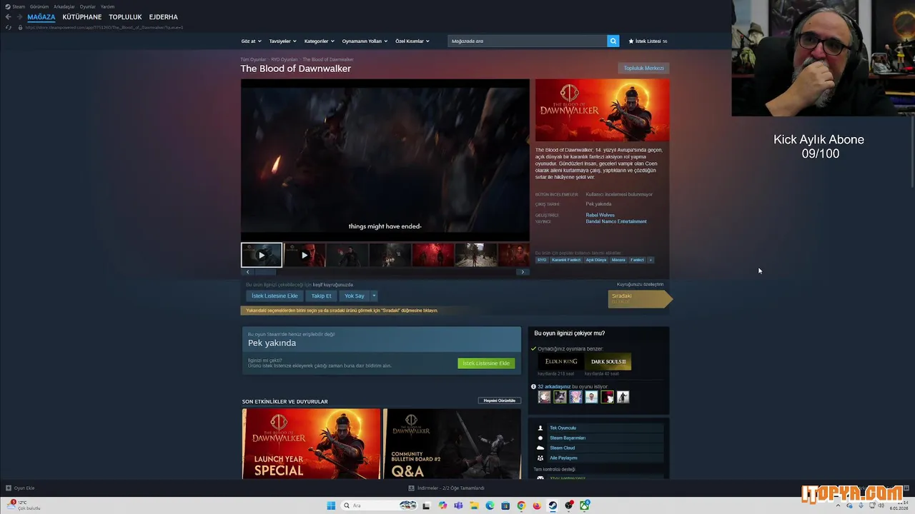Click the Steam Cloud icon
This screenshot has height=514, width=915.
coord(540,448)
